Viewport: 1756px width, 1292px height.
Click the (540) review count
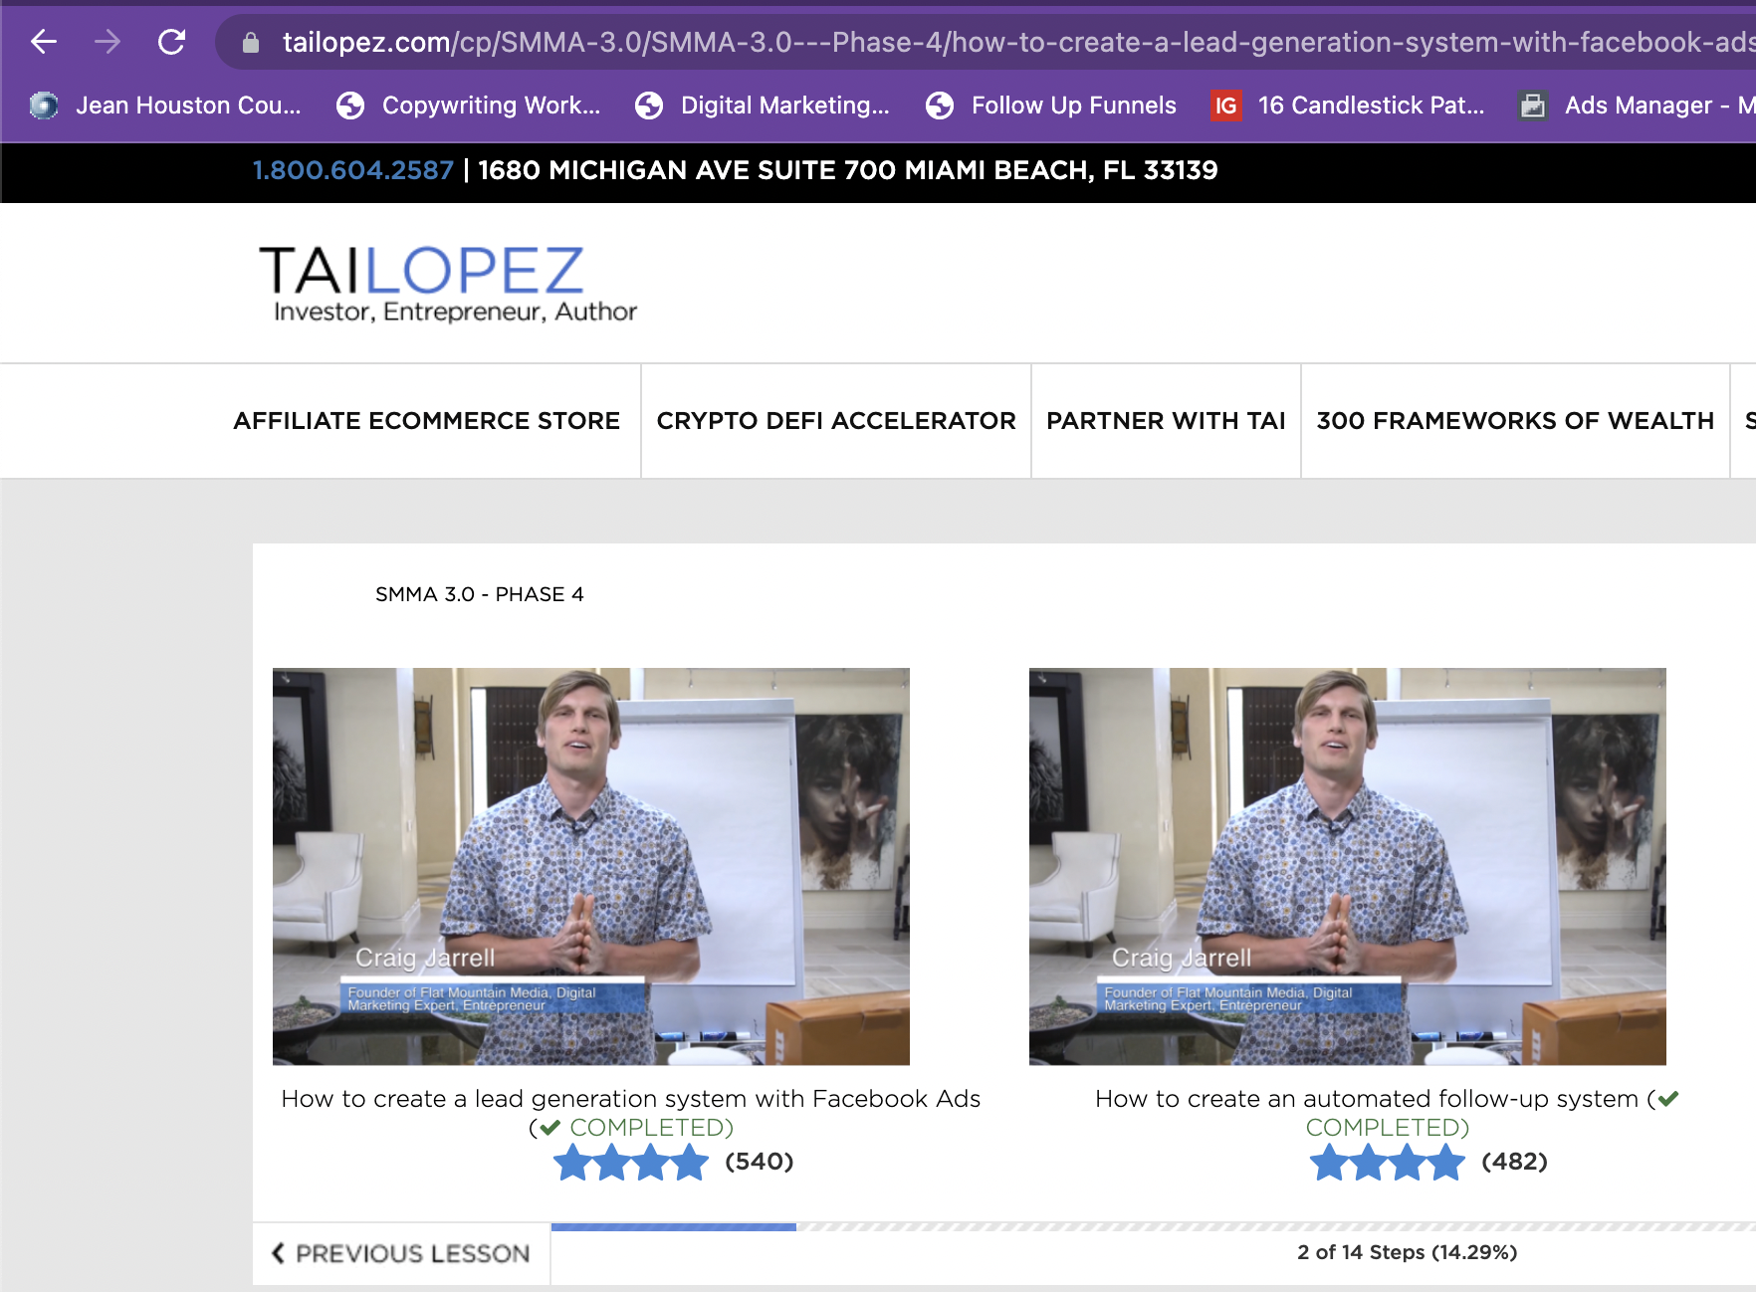(x=759, y=1162)
